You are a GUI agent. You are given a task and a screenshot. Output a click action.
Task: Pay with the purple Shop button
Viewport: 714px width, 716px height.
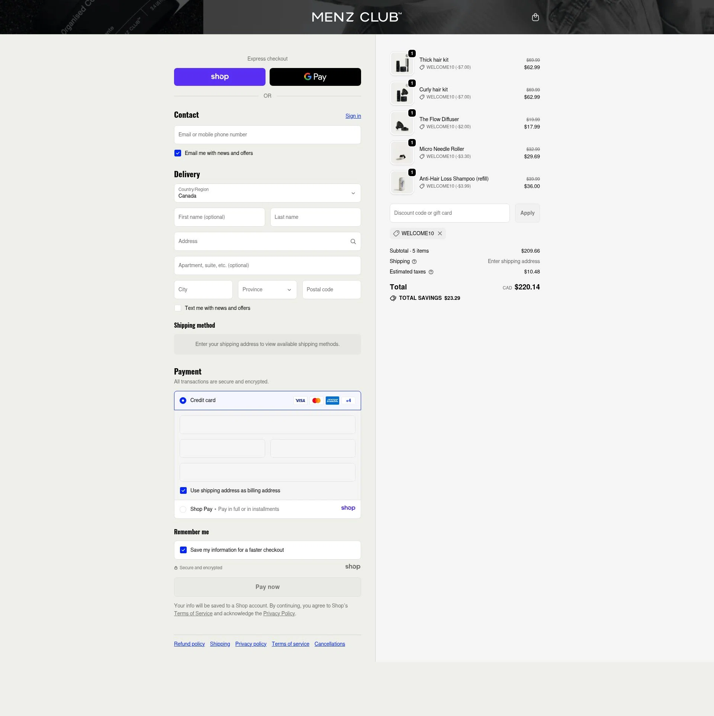pos(219,77)
